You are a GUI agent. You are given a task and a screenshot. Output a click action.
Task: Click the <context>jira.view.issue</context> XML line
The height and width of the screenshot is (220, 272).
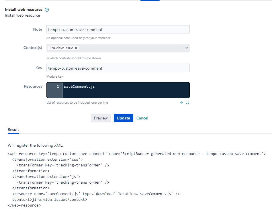(50, 200)
